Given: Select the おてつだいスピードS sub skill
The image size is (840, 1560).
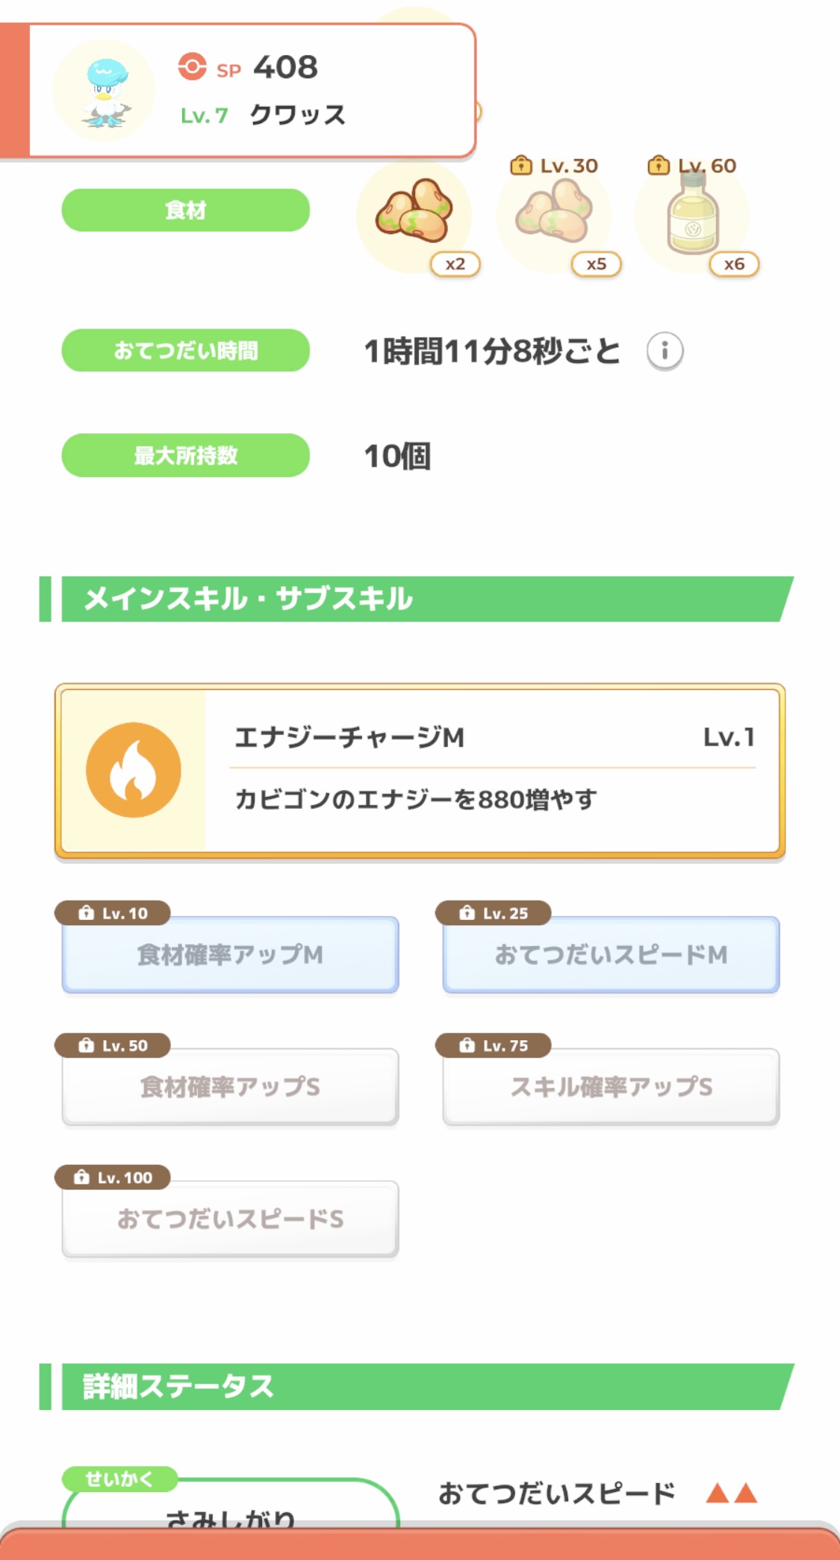Looking at the screenshot, I should click(230, 1219).
